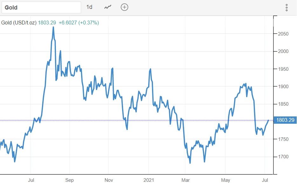Select the May label on time axis
Image resolution: width=297 pixels, height=184 pixels.
[x=225, y=180]
